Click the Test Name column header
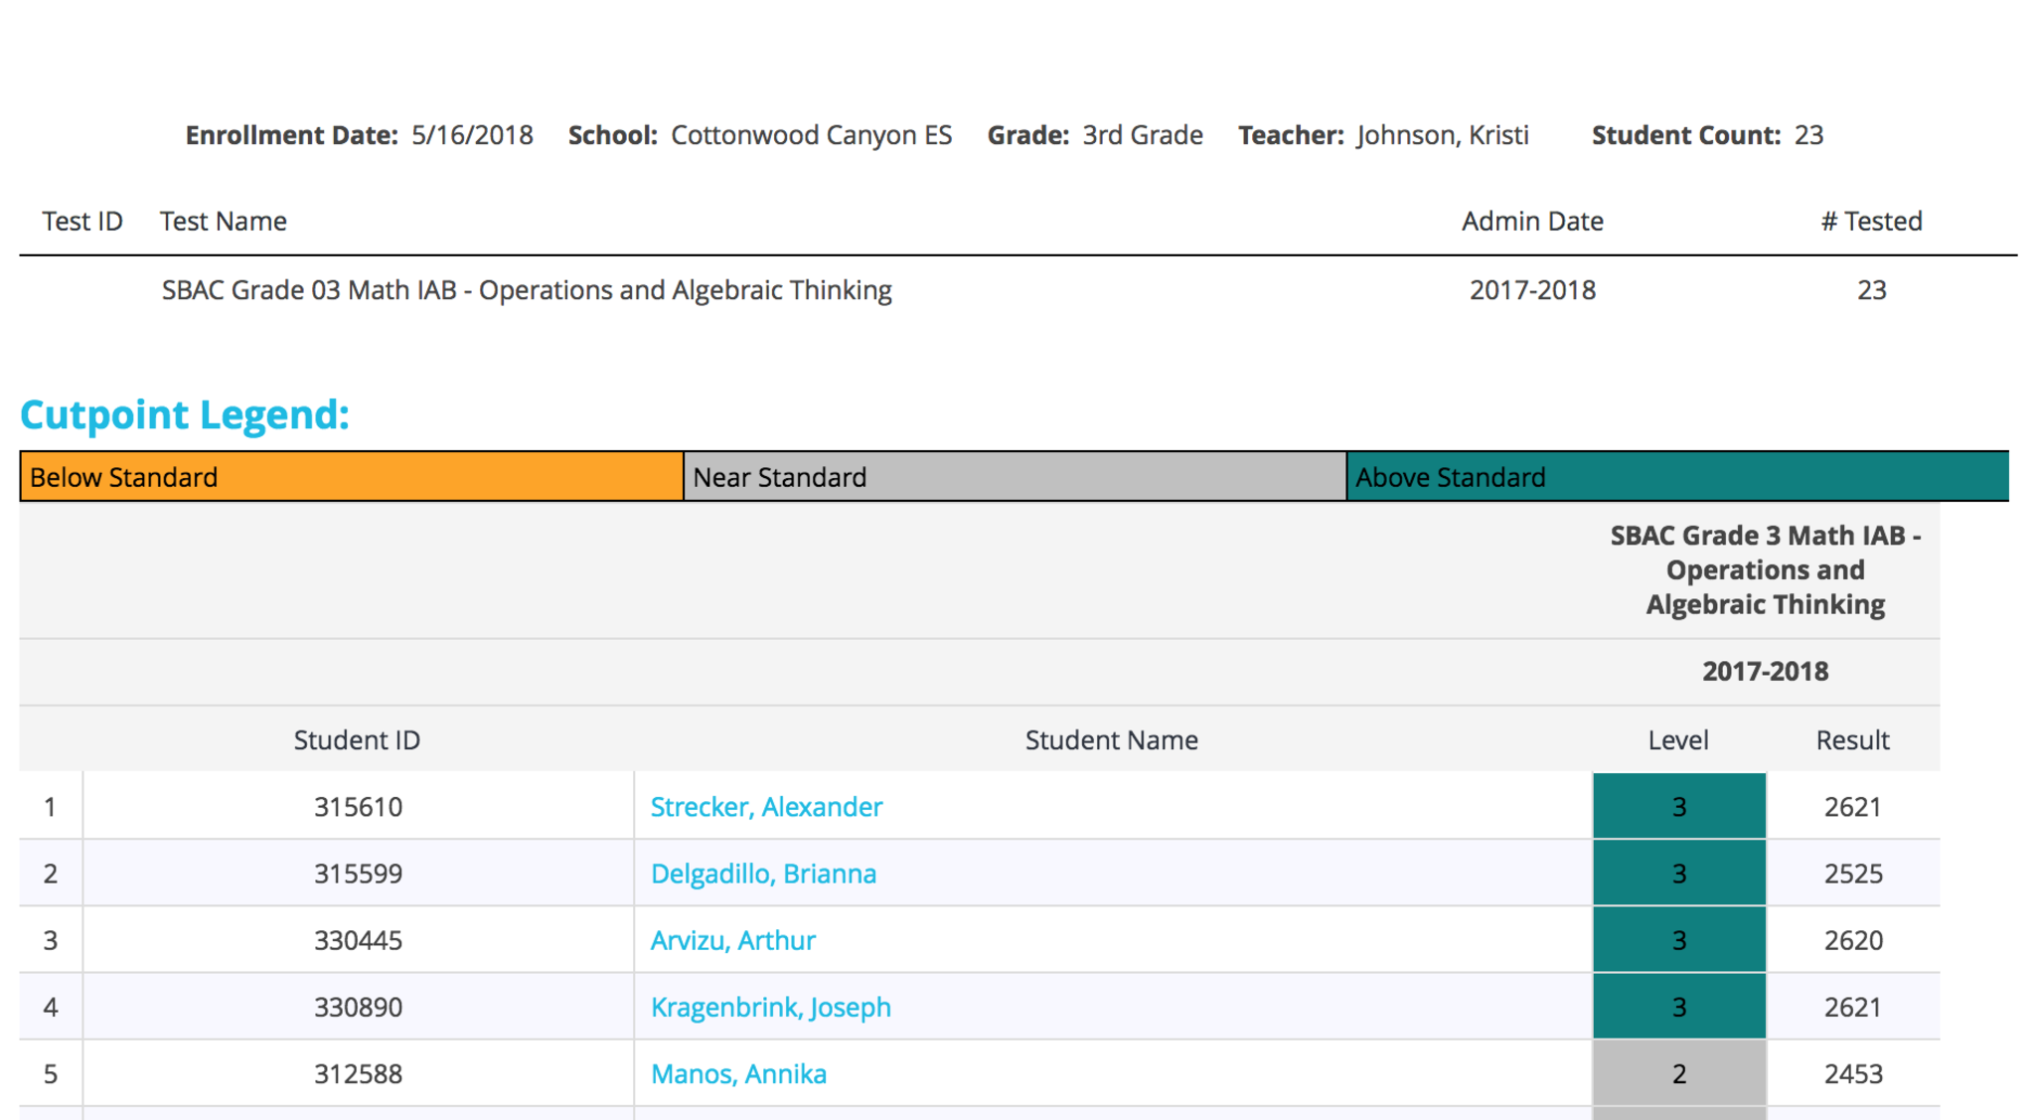This screenshot has width=2035, height=1120. (x=224, y=221)
